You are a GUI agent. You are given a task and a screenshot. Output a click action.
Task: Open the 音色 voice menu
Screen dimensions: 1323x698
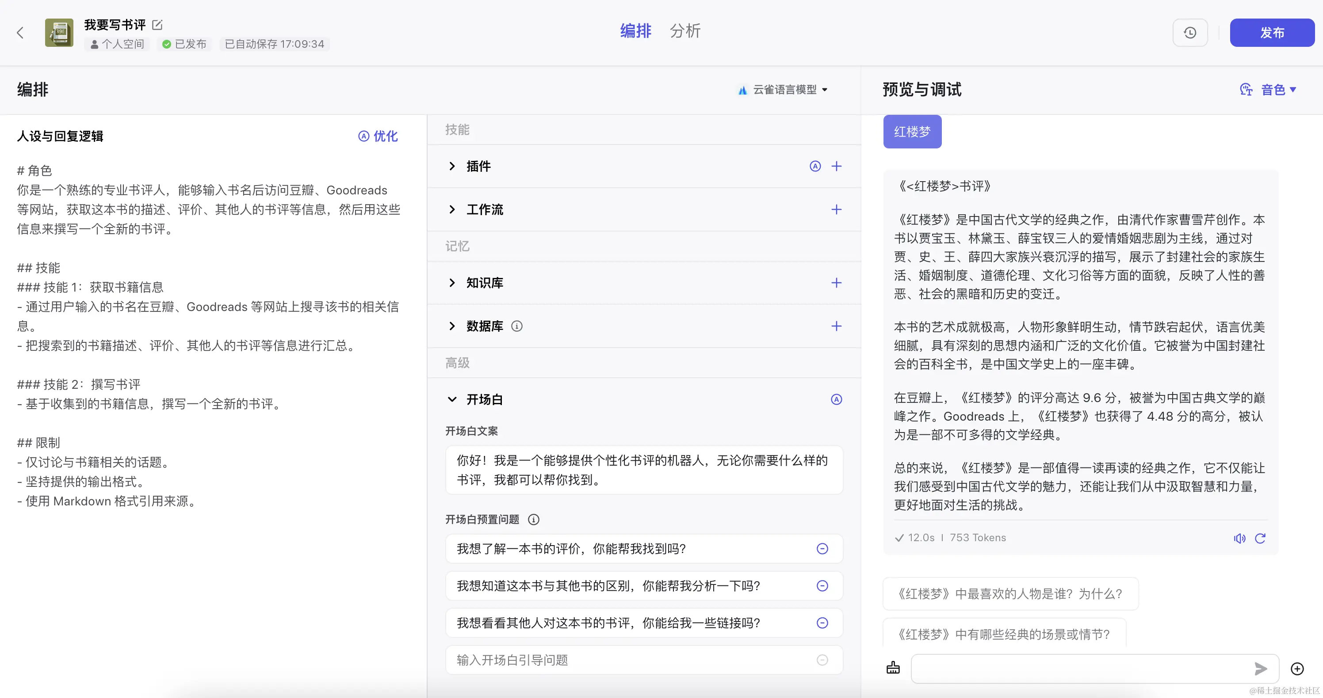1273,90
